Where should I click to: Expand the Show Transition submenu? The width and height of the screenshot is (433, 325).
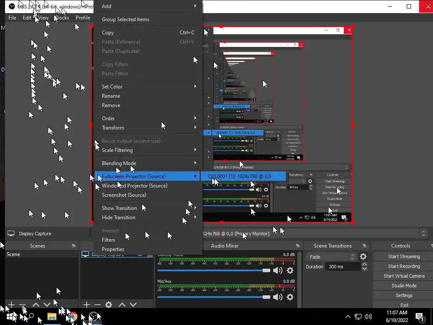coord(148,208)
